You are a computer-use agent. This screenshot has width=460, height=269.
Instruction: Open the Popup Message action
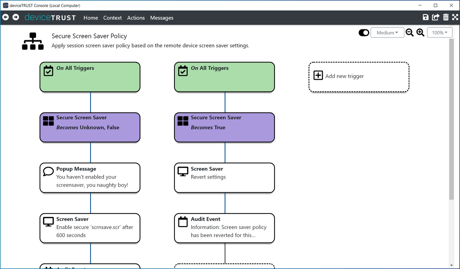click(90, 178)
